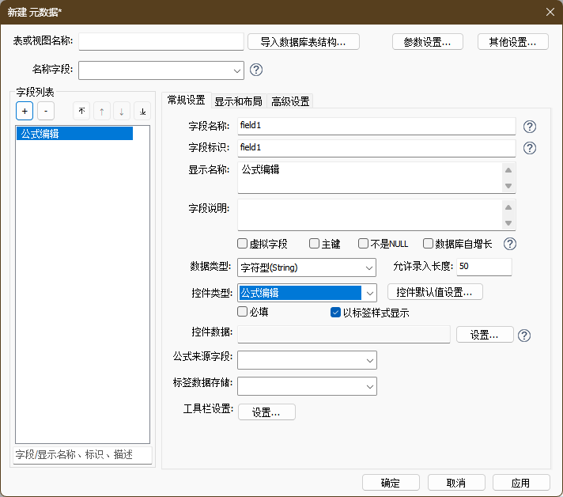Click help icon beside 控件数据 设置 button
This screenshot has height=497, width=563.
pyautogui.click(x=524, y=335)
